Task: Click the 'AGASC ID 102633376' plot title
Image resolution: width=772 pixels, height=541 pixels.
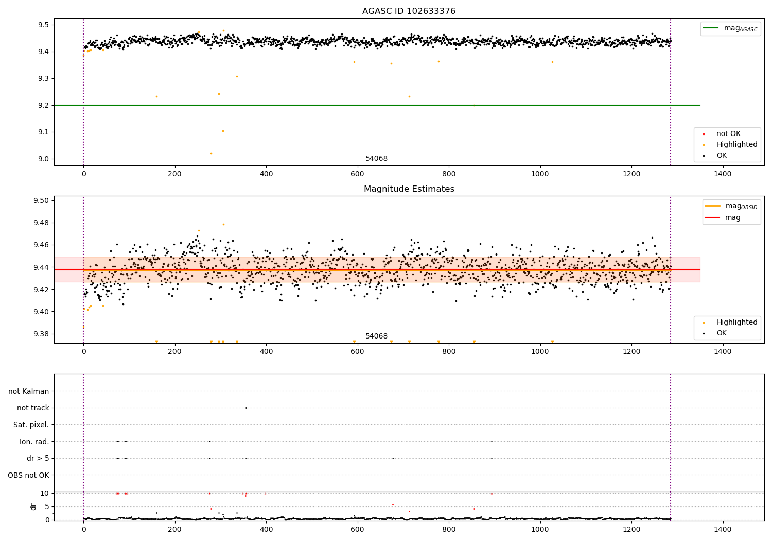Action: click(409, 11)
